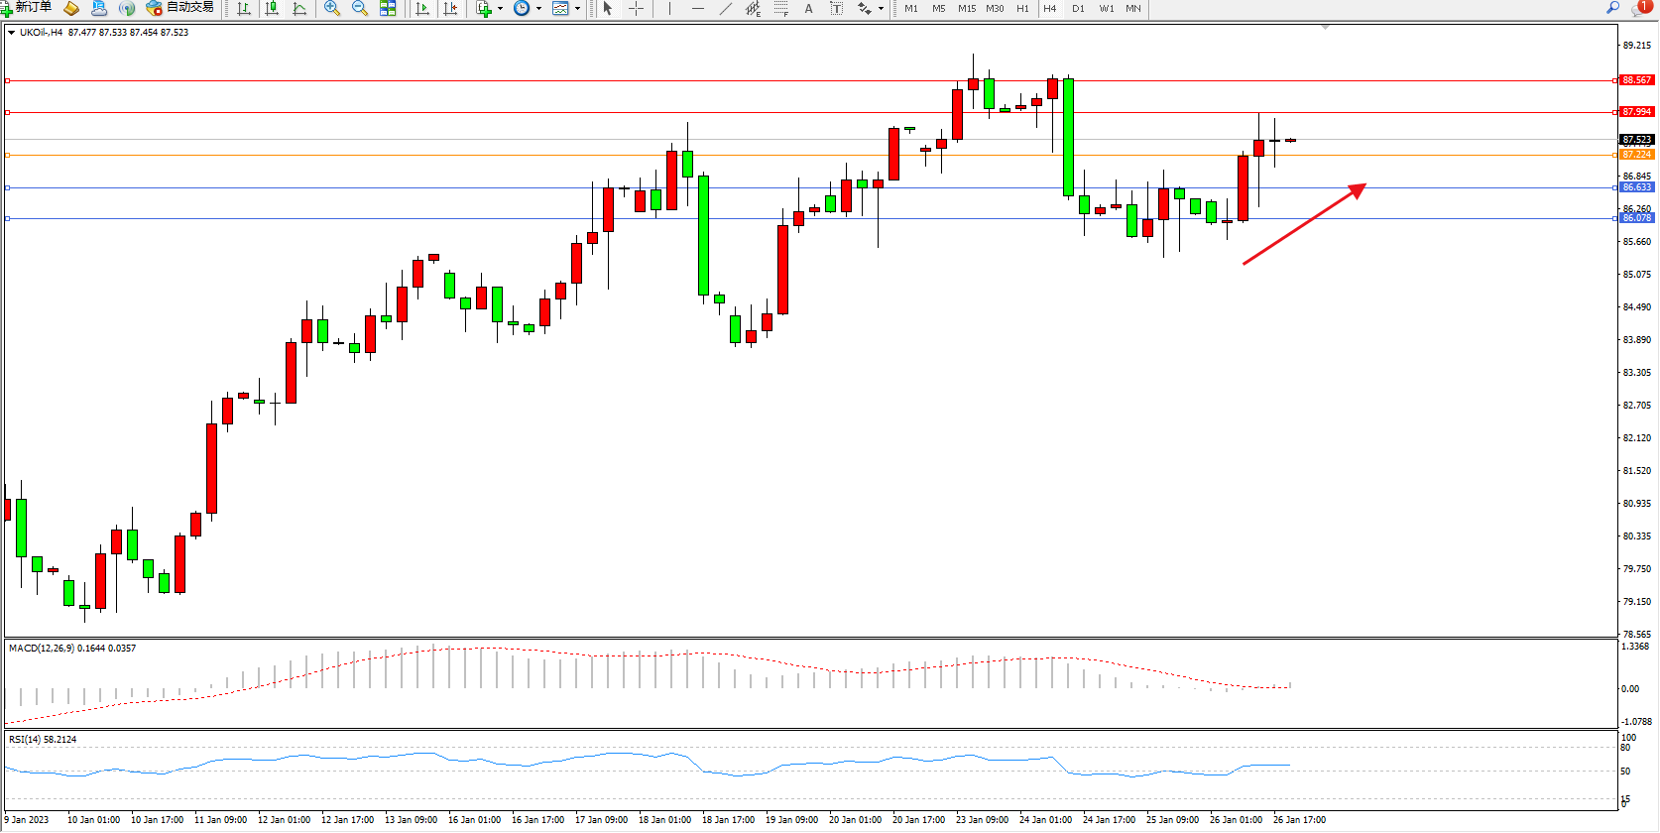Switch to the D1 timeframe
The image size is (1660, 833).
point(1078,8)
